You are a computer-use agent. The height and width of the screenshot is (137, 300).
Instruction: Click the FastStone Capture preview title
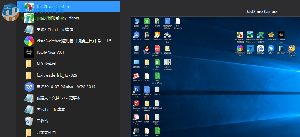tap(262, 12)
